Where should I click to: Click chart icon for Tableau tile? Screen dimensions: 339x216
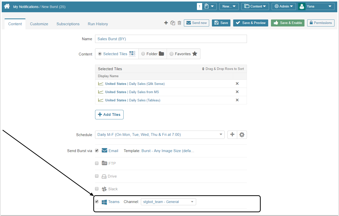101,100
